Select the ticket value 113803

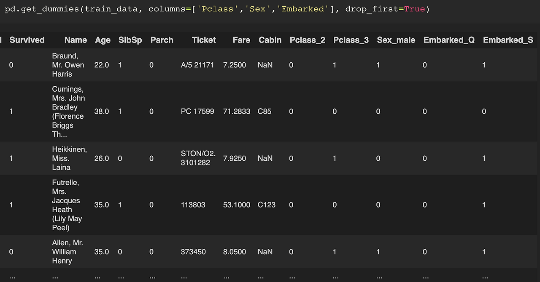193,205
